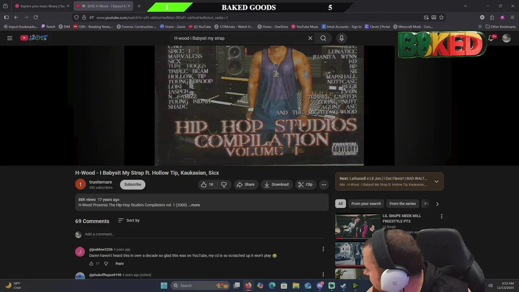Click the magnifier search button
Viewport: 519px width, 292px height.
pos(323,38)
